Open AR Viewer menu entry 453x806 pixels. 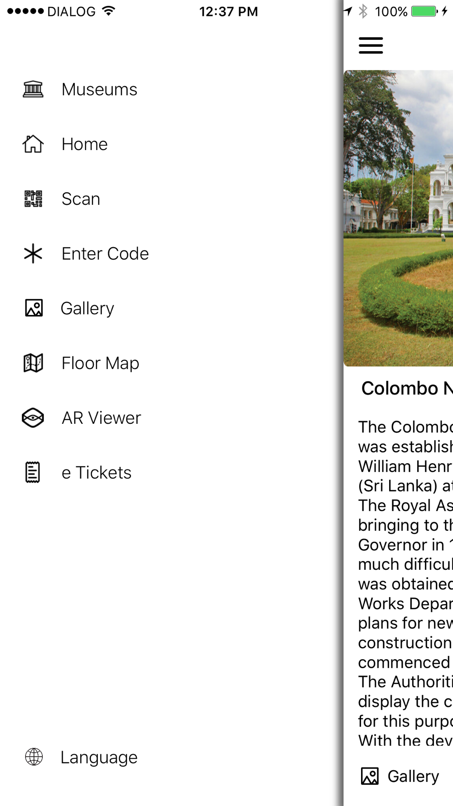[x=101, y=418]
